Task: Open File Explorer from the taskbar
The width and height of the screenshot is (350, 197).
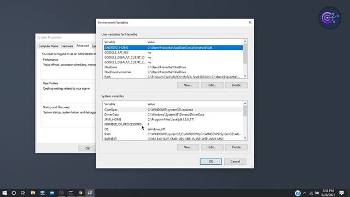Action: point(33,193)
